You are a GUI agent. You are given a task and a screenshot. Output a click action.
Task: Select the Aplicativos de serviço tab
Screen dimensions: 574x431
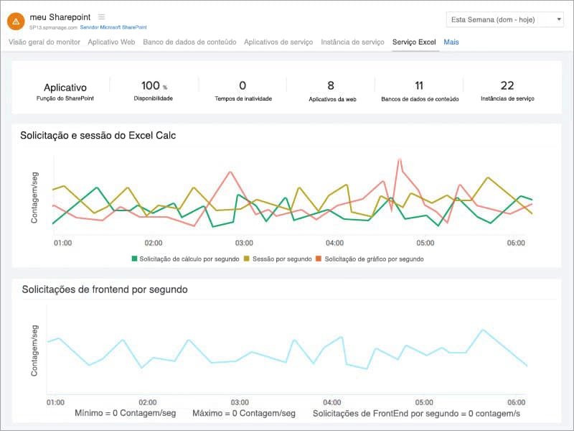pos(280,42)
